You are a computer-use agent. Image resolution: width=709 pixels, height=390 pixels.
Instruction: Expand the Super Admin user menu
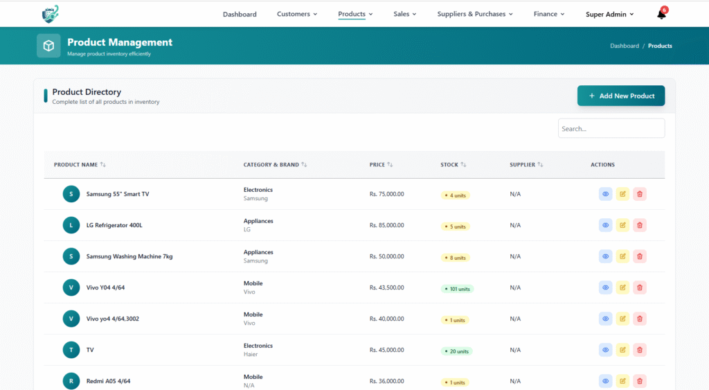[609, 15]
